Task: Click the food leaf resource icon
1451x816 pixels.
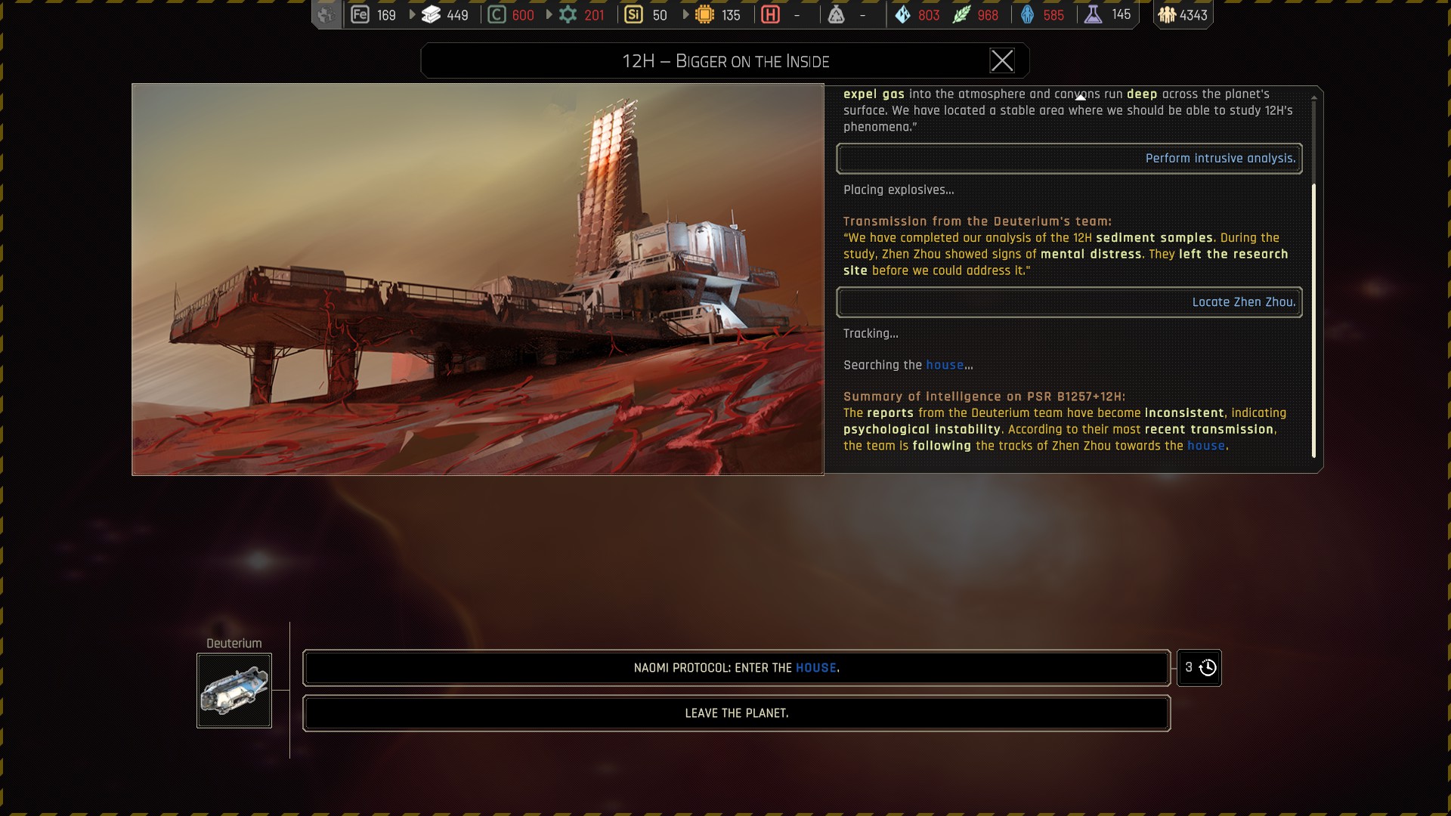Action: 961,14
